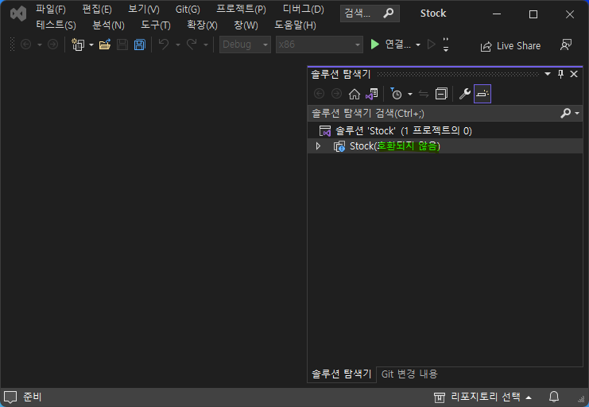Click the Save icon in the toolbar
The width and height of the screenshot is (589, 407).
click(122, 45)
